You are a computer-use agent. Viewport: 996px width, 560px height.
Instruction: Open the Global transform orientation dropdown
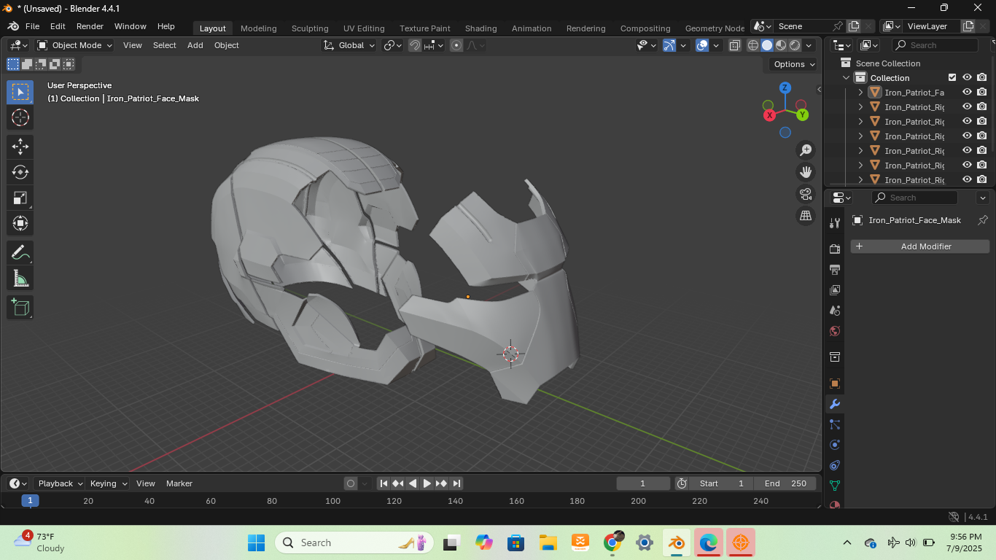350,45
